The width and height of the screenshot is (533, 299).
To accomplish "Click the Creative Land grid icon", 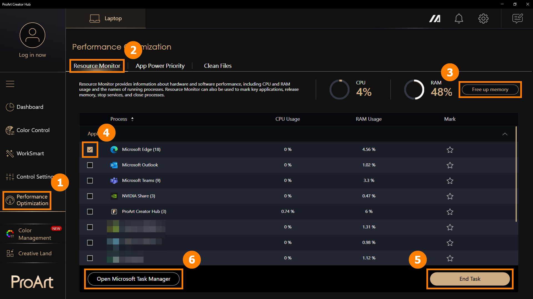I will (x=10, y=253).
